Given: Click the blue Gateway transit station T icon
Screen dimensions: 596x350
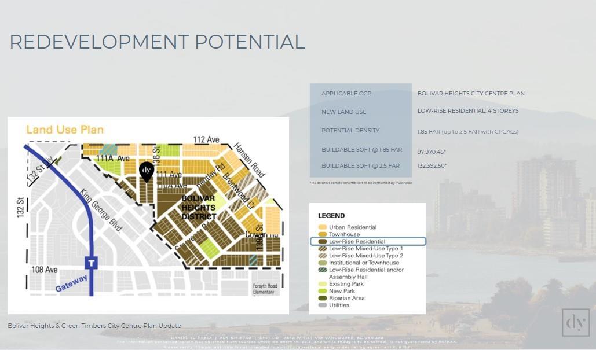Looking at the screenshot, I should click(91, 263).
